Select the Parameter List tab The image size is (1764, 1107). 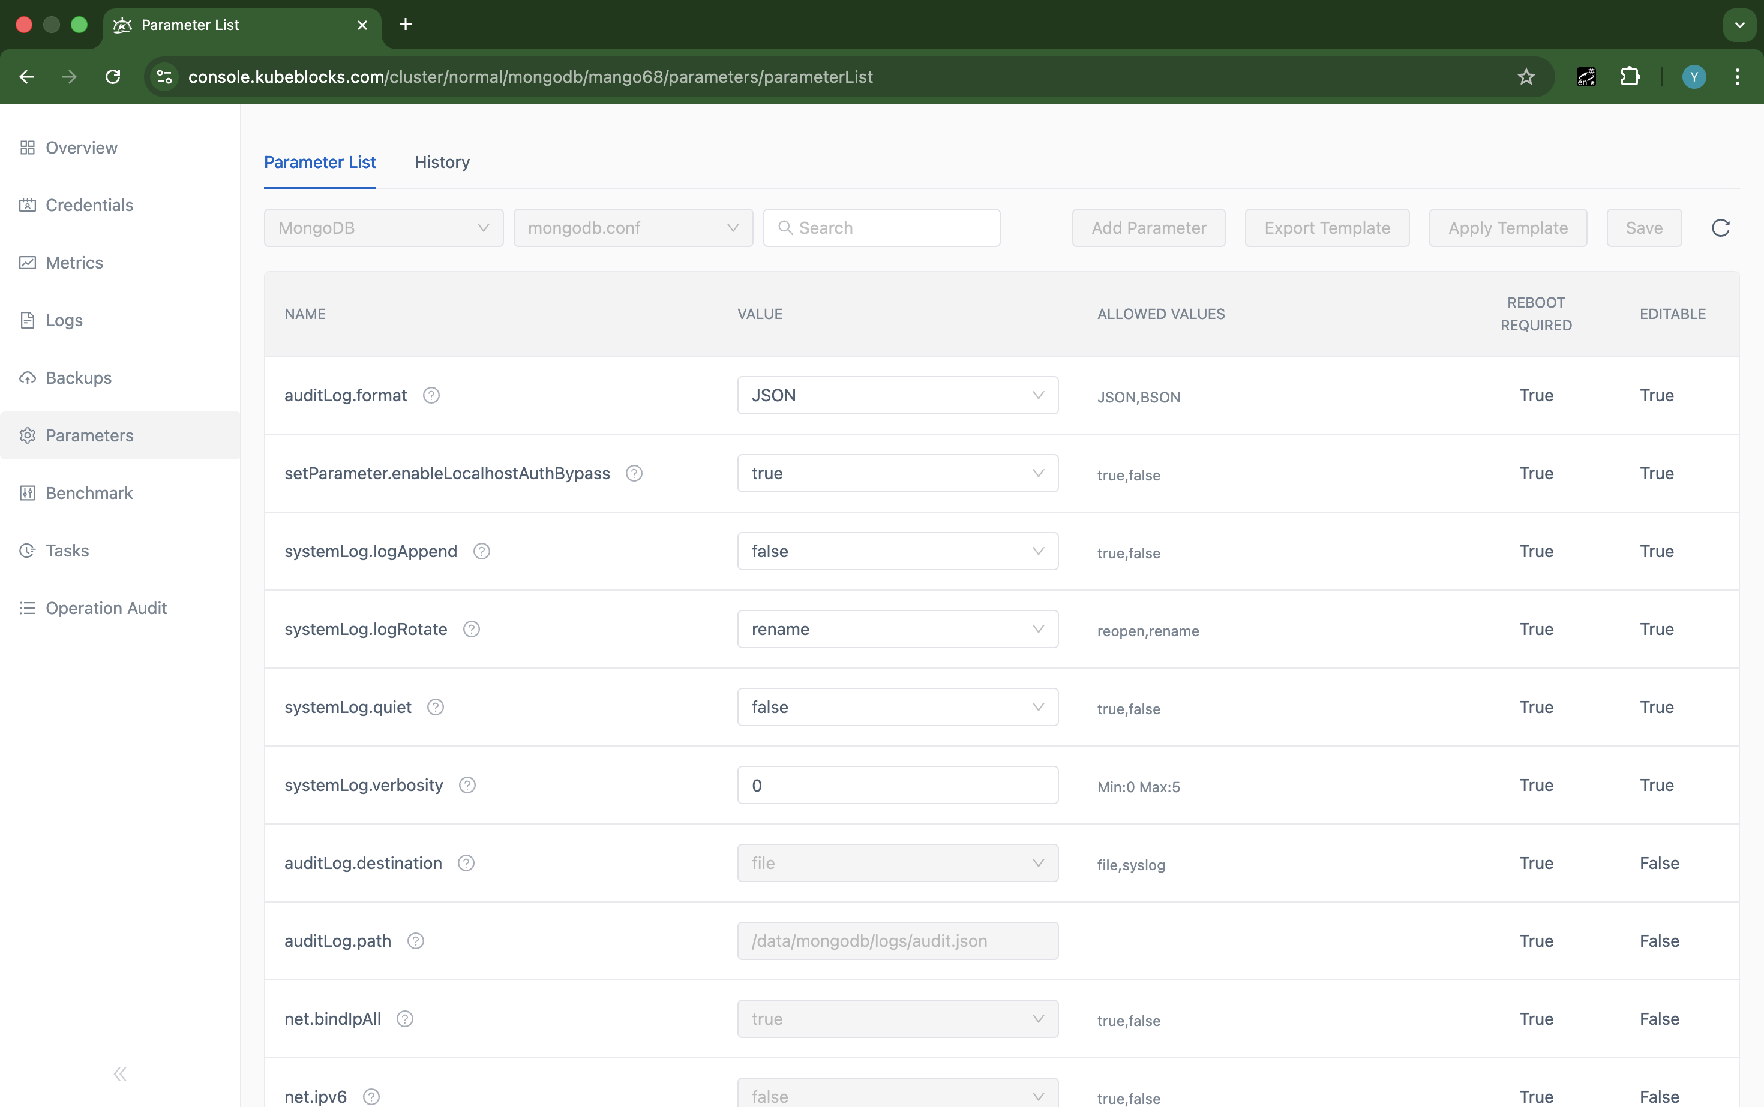[319, 162]
